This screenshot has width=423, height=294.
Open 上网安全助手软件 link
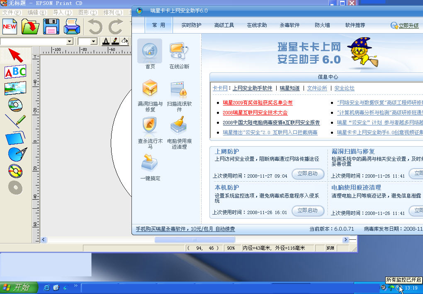point(253,88)
